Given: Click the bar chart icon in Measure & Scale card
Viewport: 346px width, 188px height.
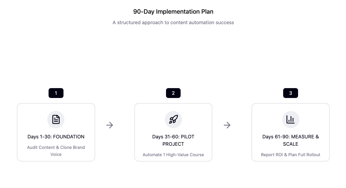Looking at the screenshot, I should pos(290,119).
